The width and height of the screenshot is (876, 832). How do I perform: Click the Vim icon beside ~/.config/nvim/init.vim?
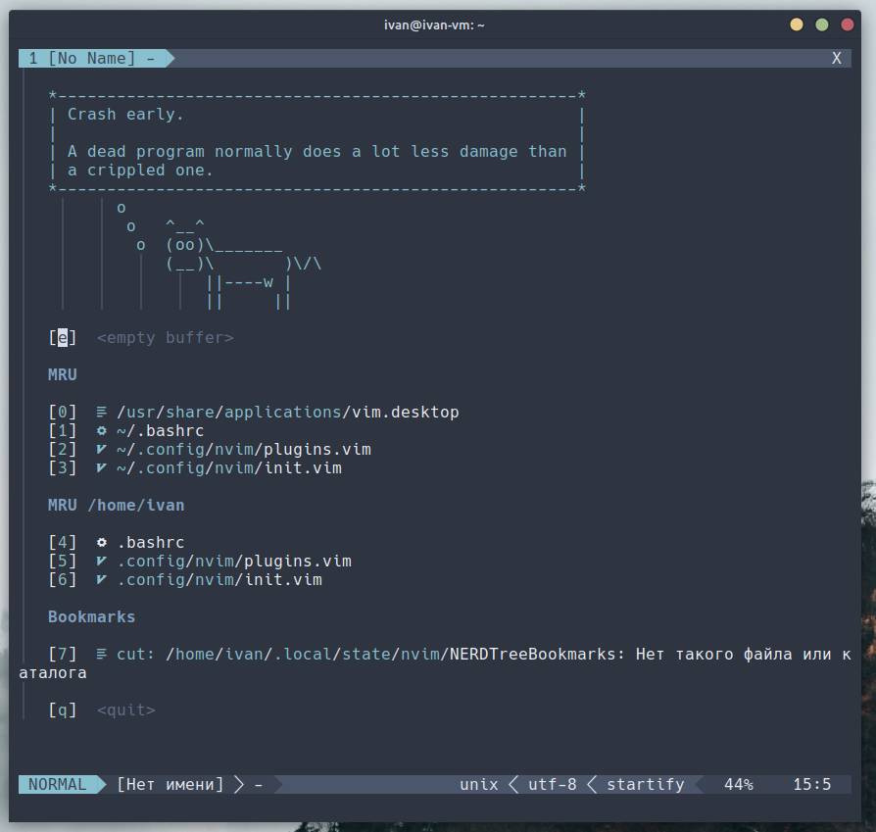pos(102,468)
